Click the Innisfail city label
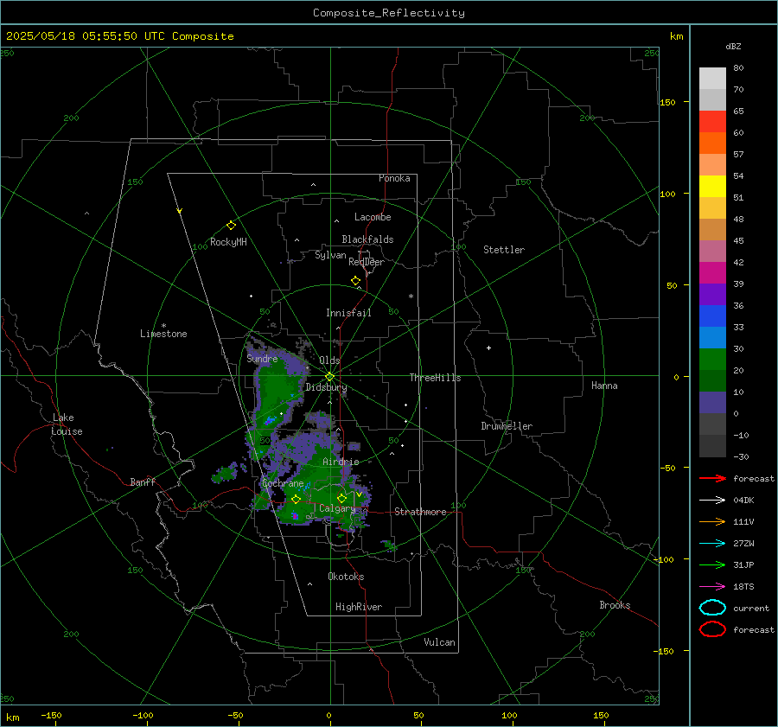Viewport: 778px width, 727px height. tap(348, 313)
